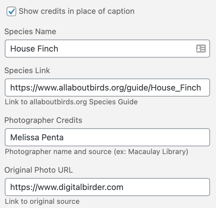Click the 'Link to original source' help text

(x=42, y=201)
